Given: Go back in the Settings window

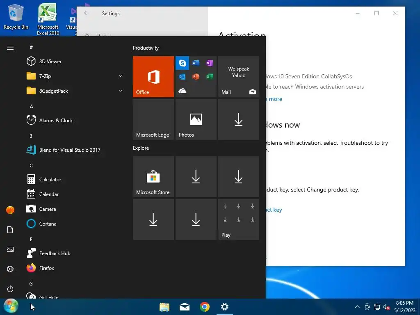Looking at the screenshot, I should [x=86, y=13].
